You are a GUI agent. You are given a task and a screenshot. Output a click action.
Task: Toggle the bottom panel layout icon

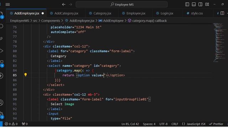click(x=194, y=4)
